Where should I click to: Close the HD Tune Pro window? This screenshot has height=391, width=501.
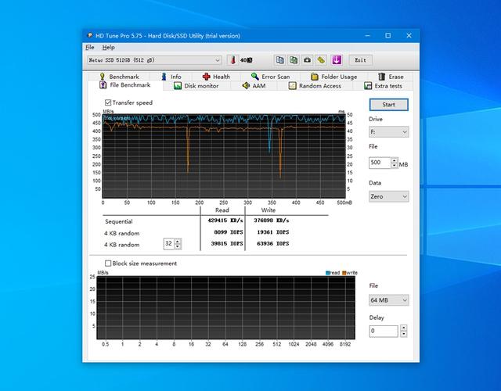[409, 35]
